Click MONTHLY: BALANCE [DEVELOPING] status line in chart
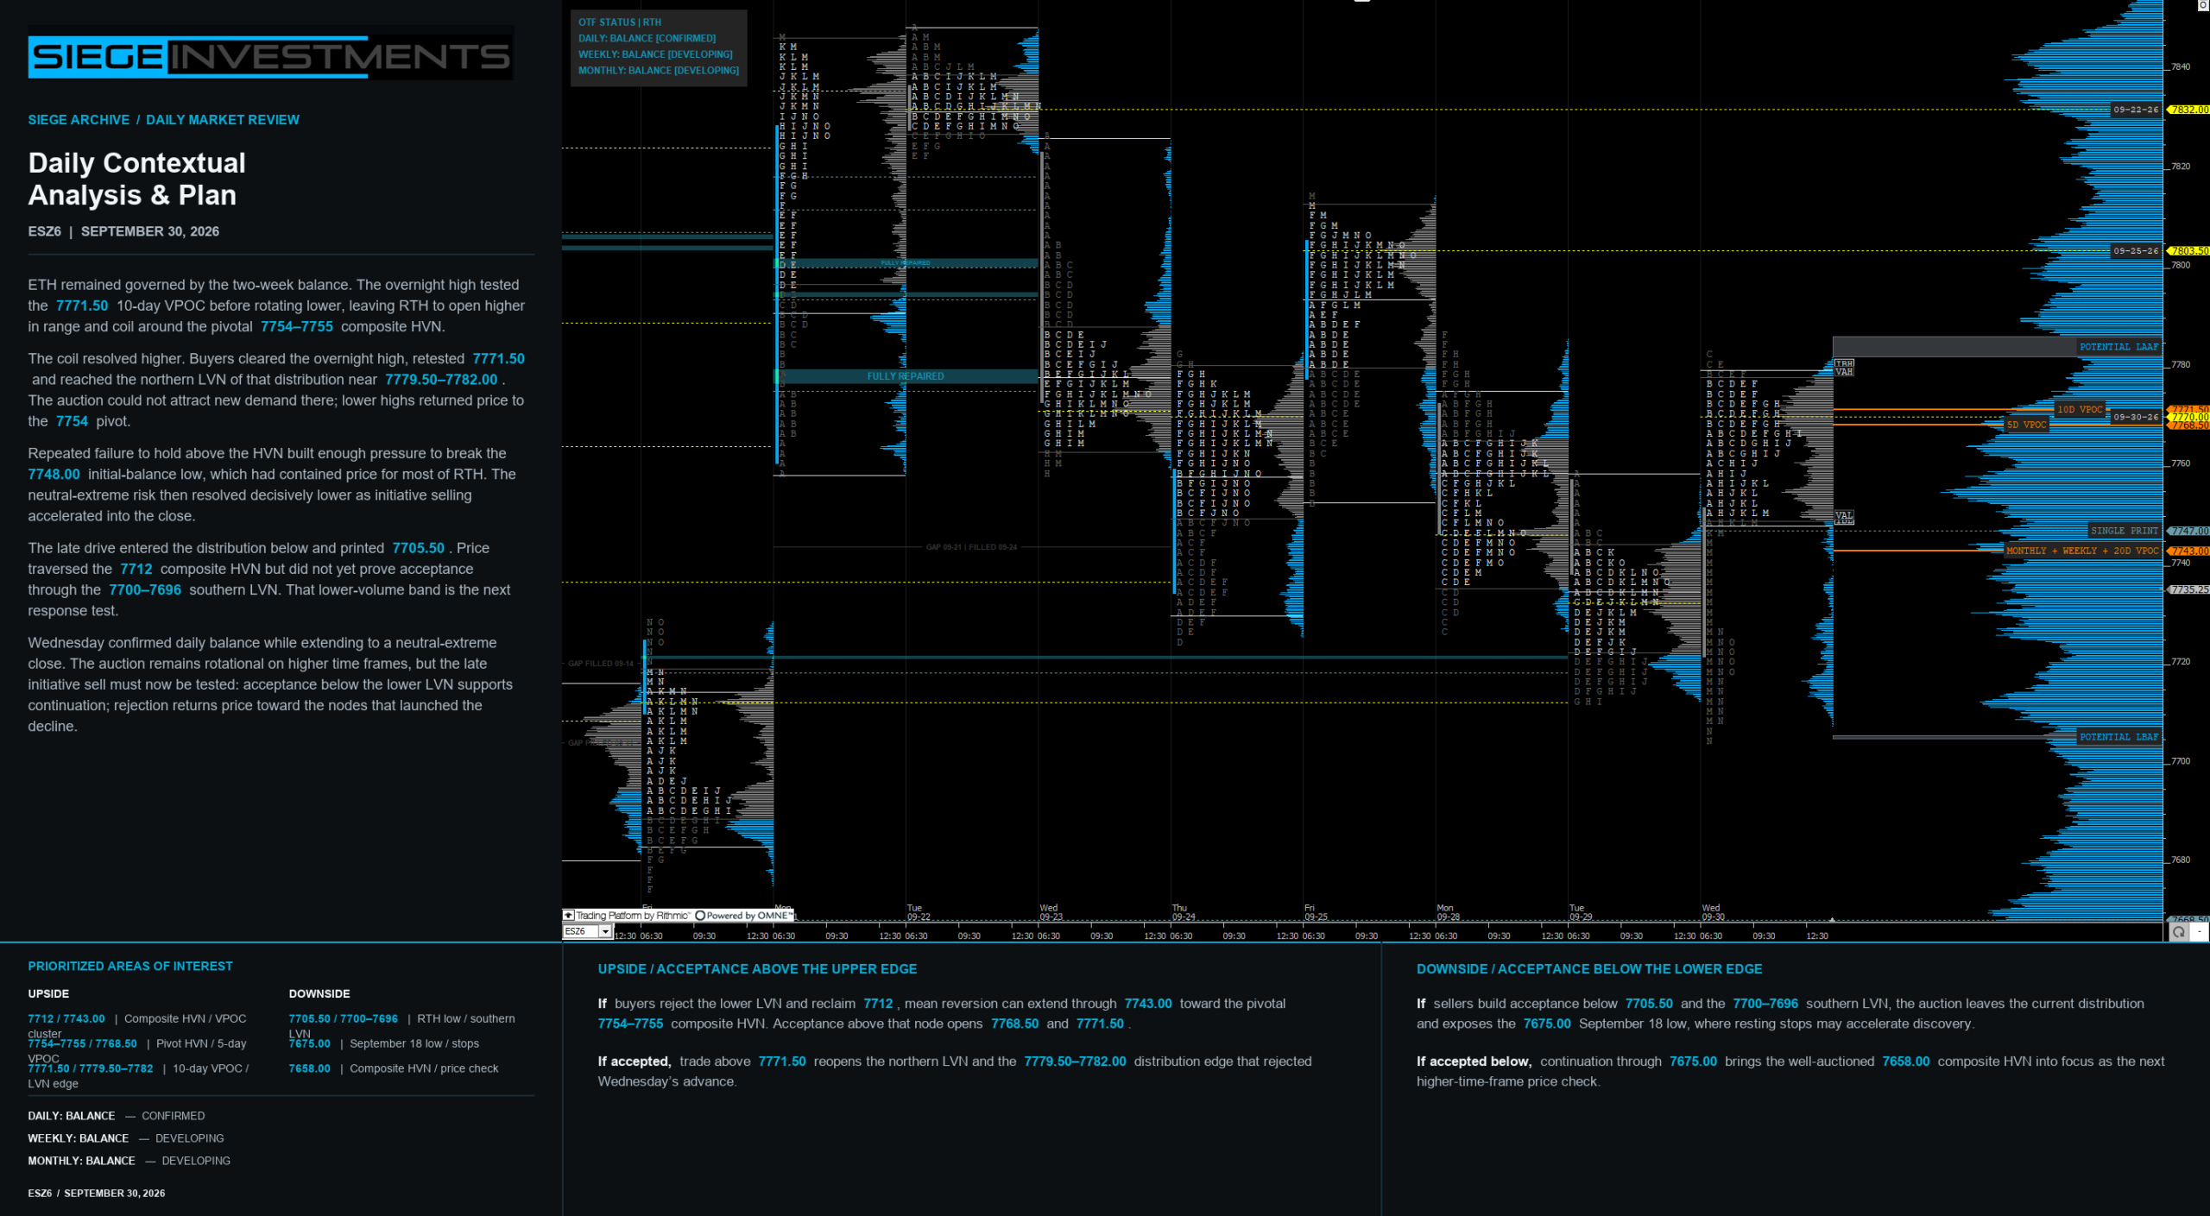 (x=659, y=71)
